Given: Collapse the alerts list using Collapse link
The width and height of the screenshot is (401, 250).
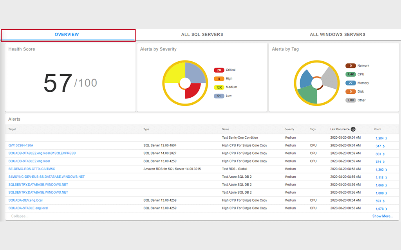Looking at the screenshot, I should click(x=19, y=216).
